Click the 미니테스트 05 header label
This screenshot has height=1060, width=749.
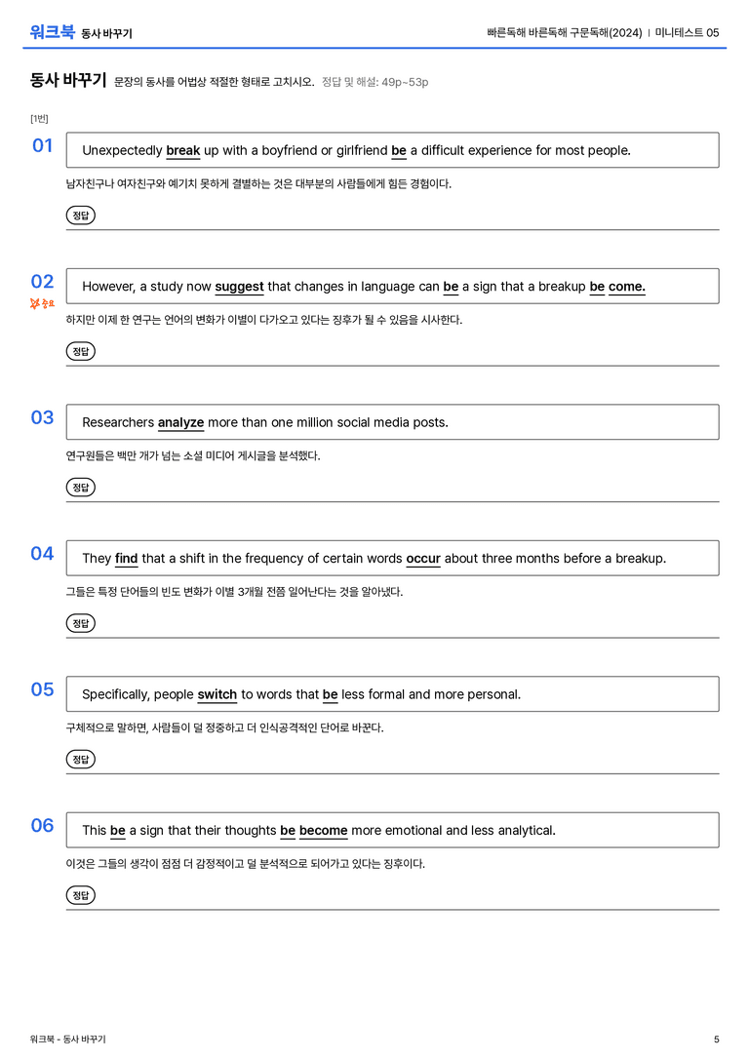click(687, 32)
